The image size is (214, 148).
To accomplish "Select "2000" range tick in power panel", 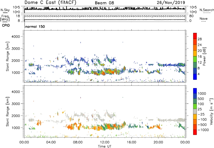I will 16,60.
